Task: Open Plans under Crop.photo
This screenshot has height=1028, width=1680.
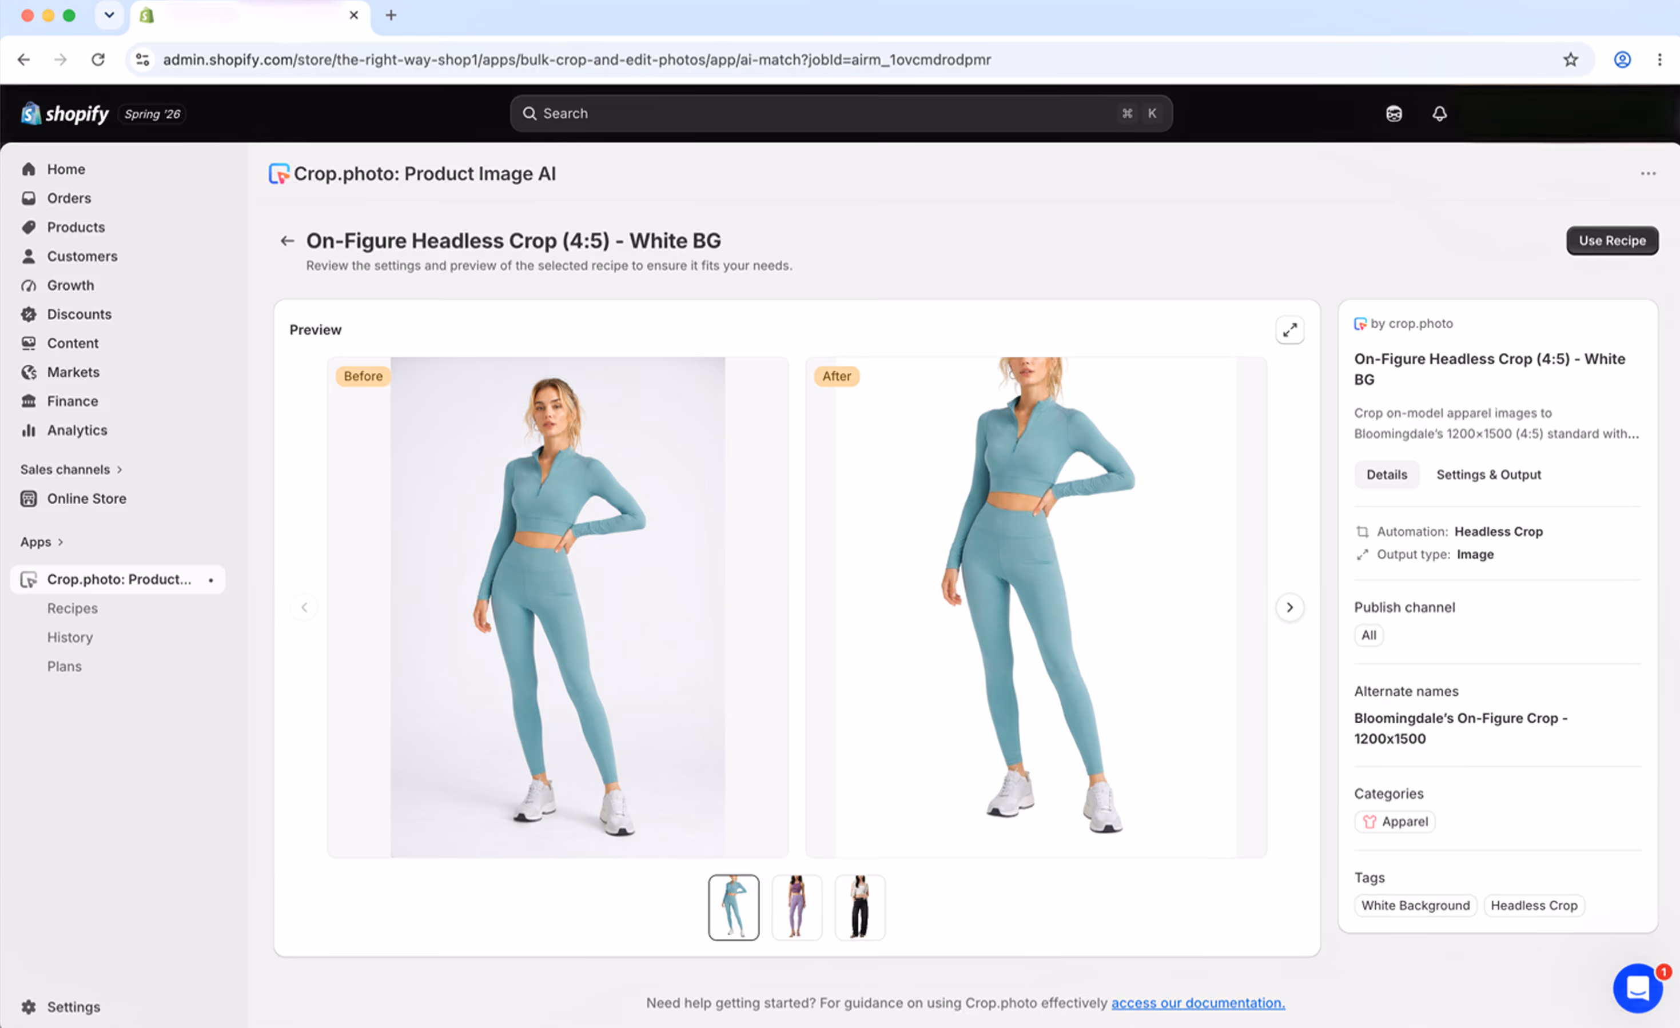Action: (x=64, y=666)
